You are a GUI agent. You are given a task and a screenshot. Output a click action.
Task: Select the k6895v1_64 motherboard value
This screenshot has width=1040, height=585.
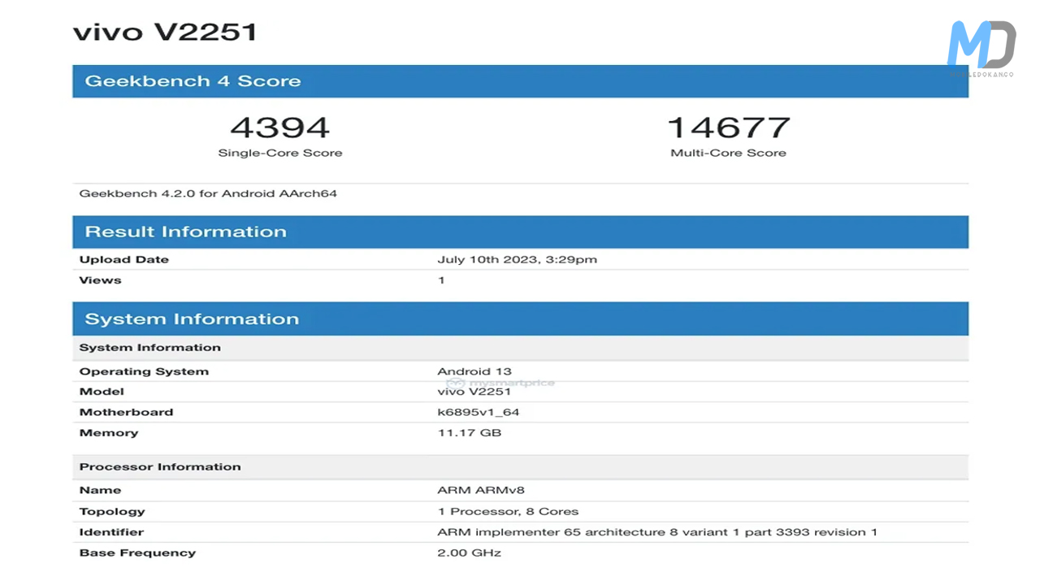(478, 412)
